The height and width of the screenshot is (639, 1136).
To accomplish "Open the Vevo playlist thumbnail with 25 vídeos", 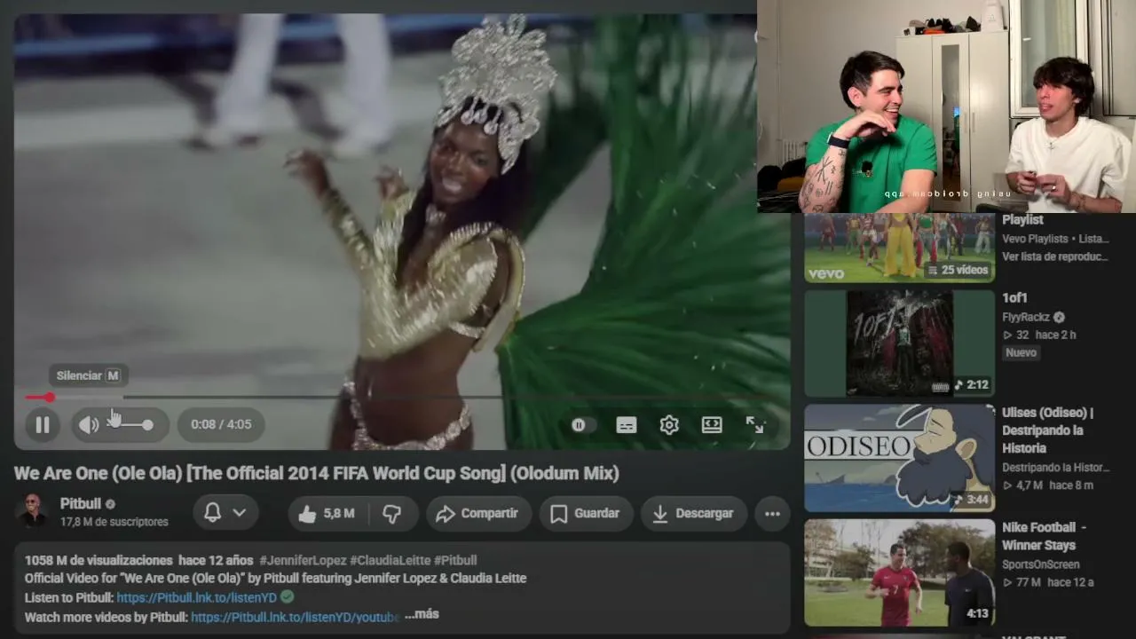I will pyautogui.click(x=899, y=248).
